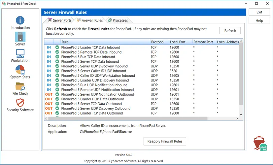Viewport: 273px width, 165px height.
Task: Select the Server sidebar icon
Action: pyautogui.click(x=20, y=37)
